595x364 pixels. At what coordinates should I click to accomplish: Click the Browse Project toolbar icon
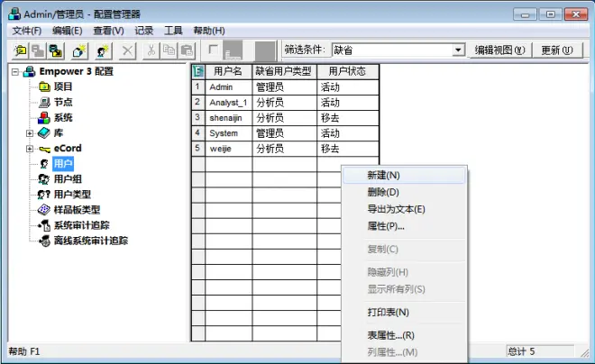click(20, 50)
